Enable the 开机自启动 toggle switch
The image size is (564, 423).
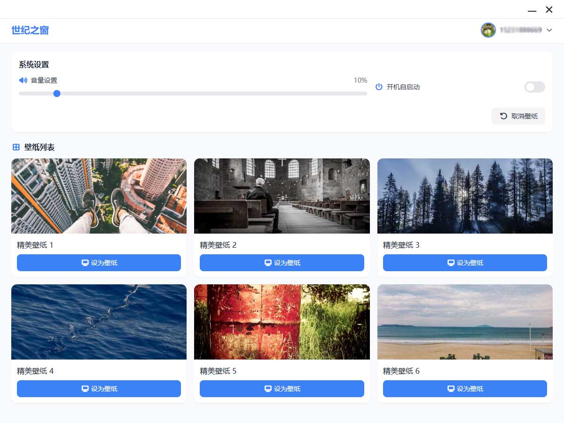coord(534,87)
